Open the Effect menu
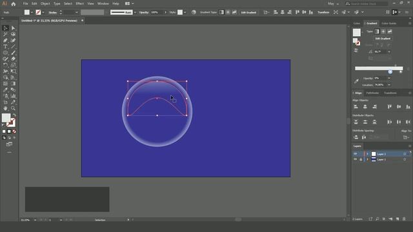The image size is (413, 232). coord(79,4)
